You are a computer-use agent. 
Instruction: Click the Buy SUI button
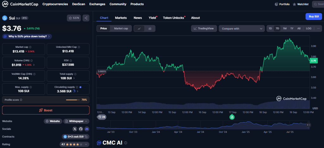(313, 17)
